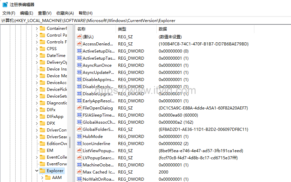291x182 pixels.
Task: Select the Device Ins key in tree
Action: point(57,69)
